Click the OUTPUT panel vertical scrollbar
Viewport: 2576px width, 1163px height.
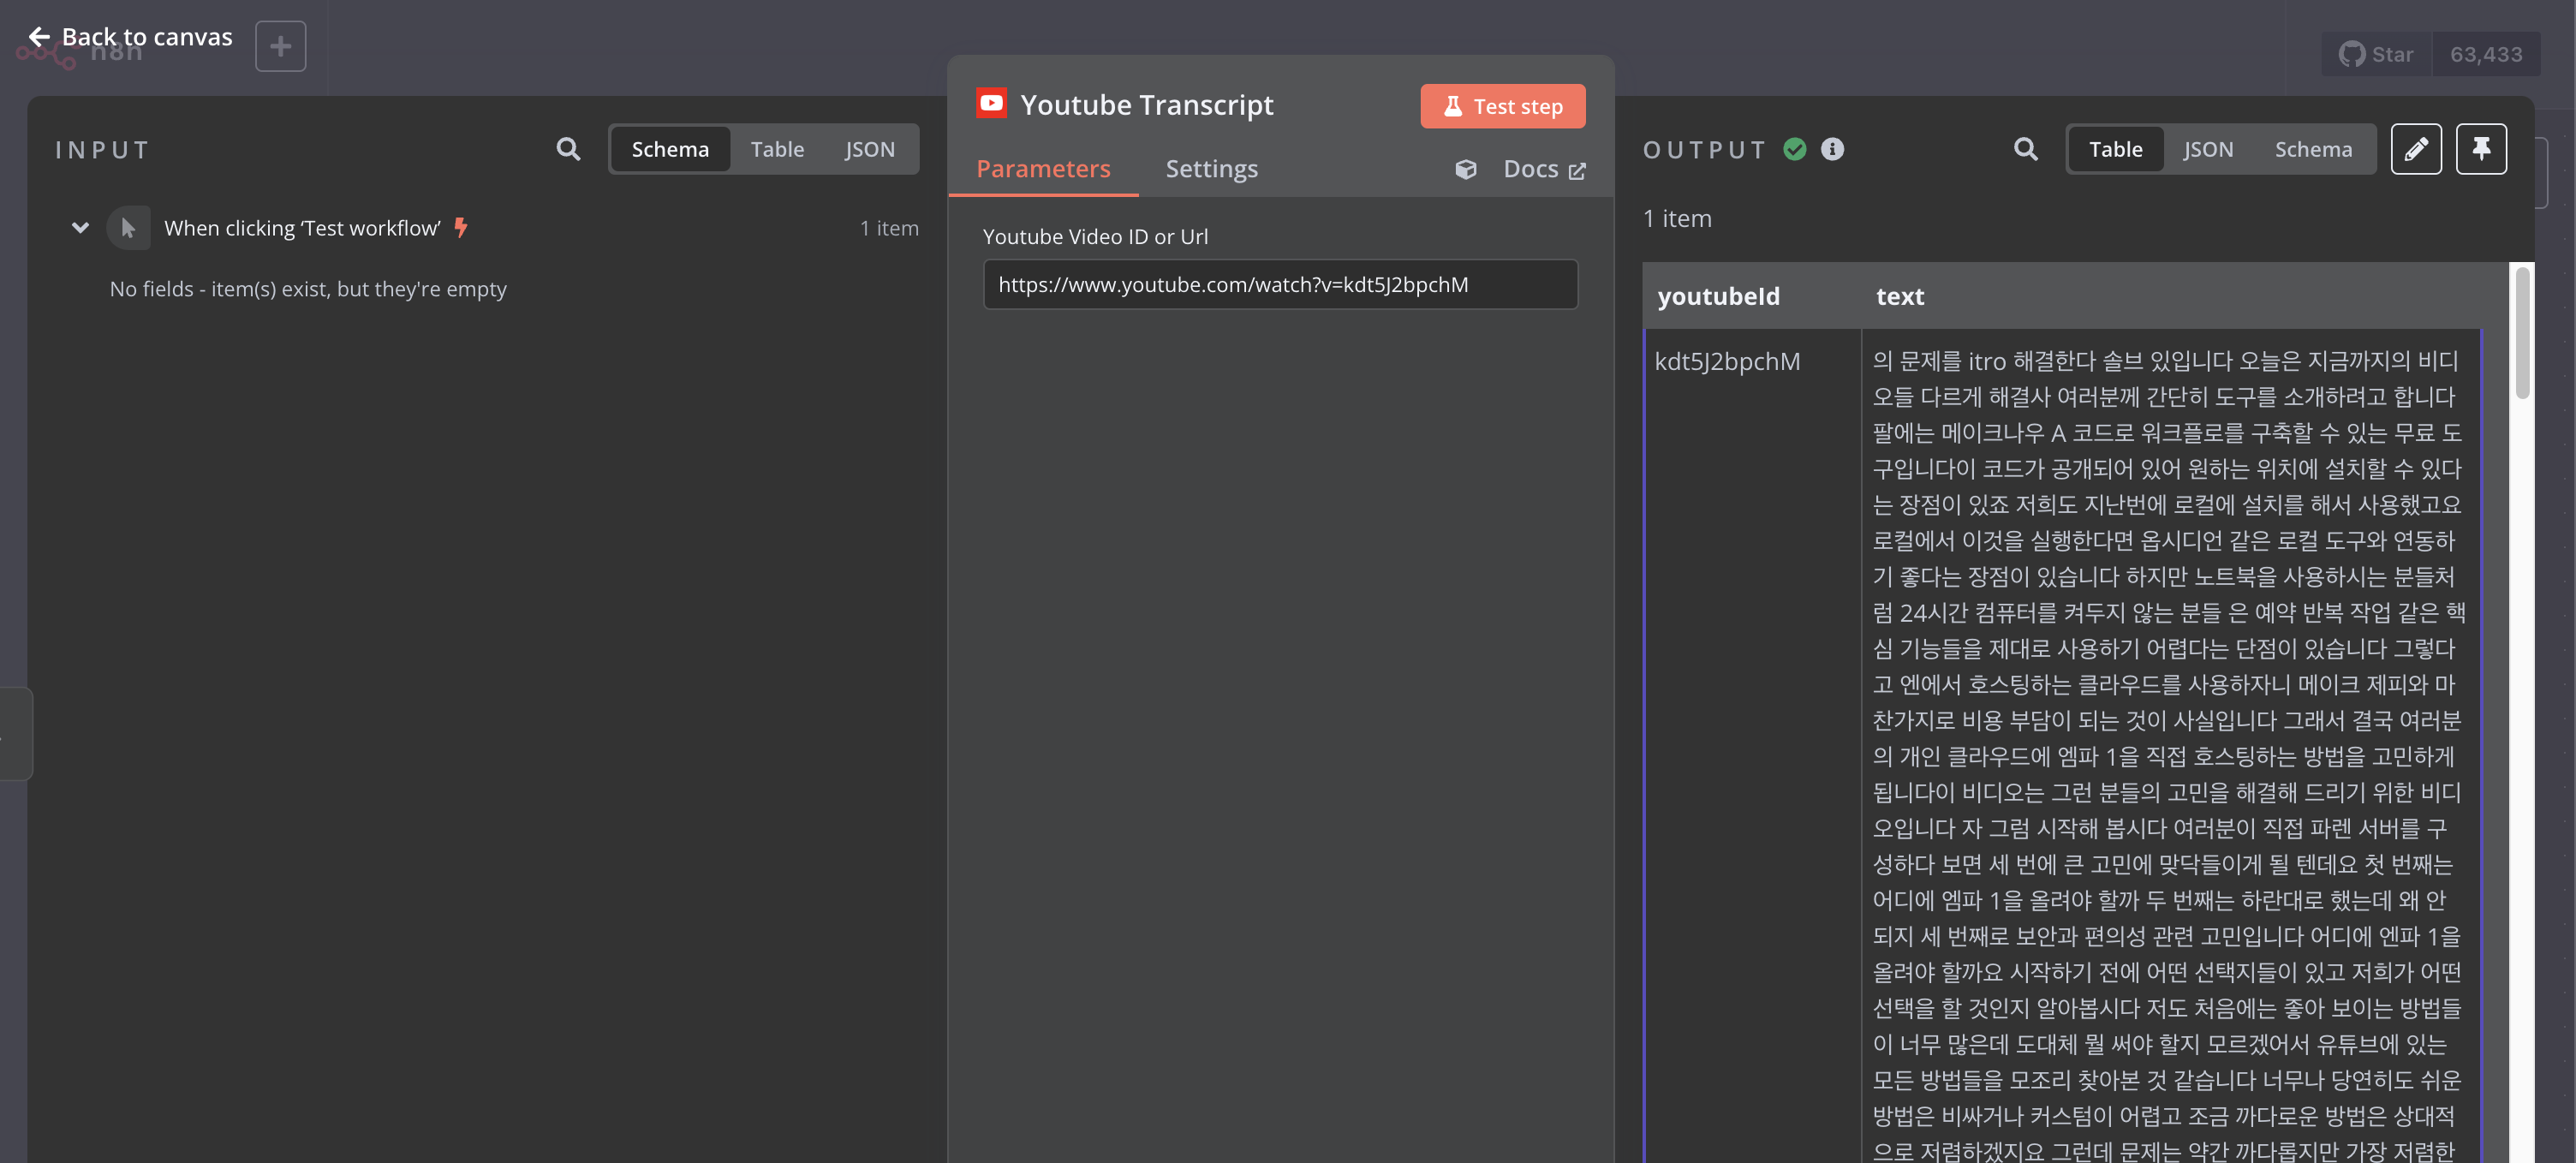pos(2522,332)
